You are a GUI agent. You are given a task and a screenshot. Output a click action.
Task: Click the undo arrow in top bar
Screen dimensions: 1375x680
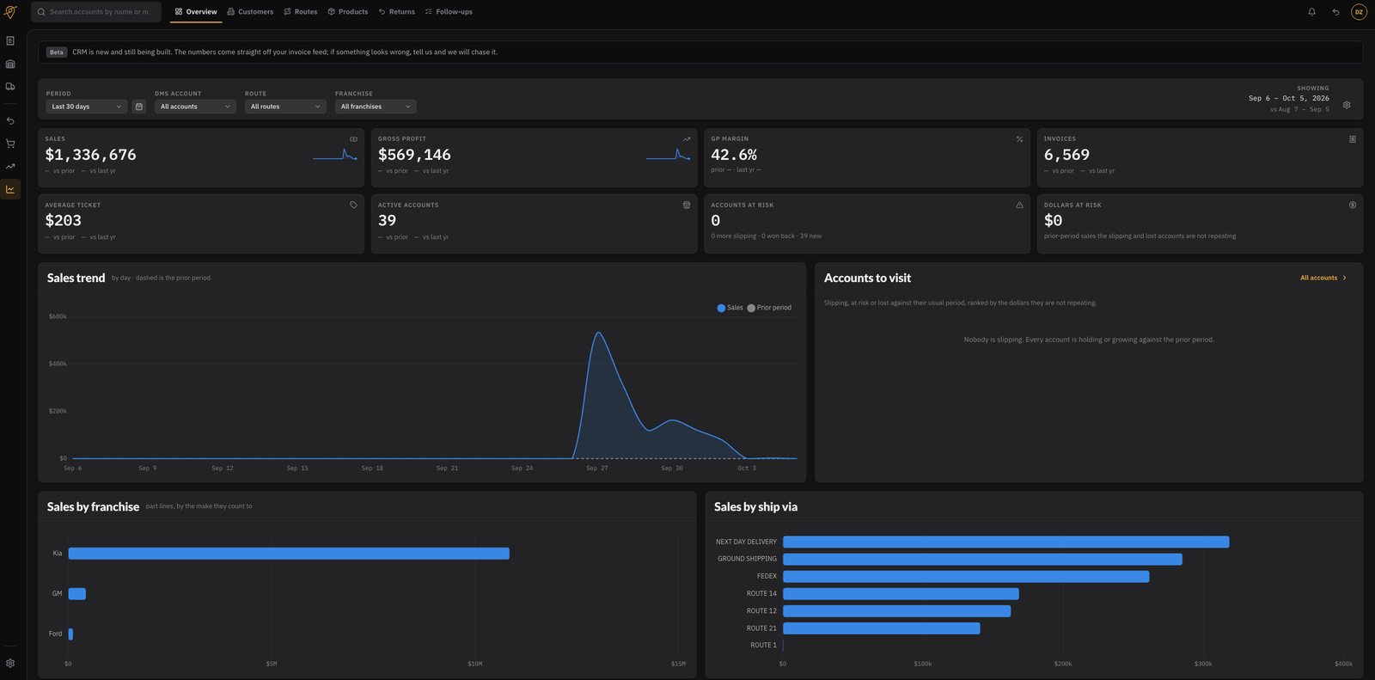point(1335,12)
